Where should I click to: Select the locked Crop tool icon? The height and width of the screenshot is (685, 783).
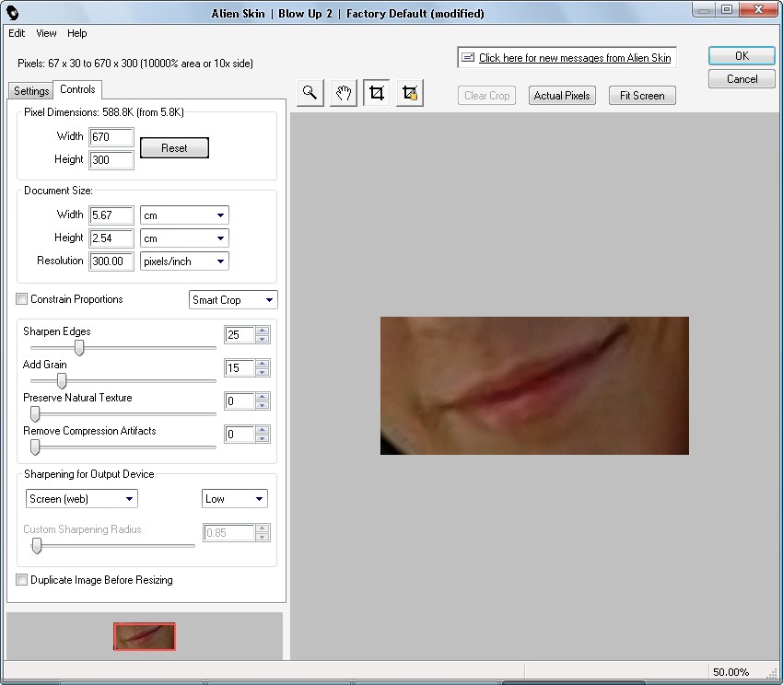(x=410, y=93)
